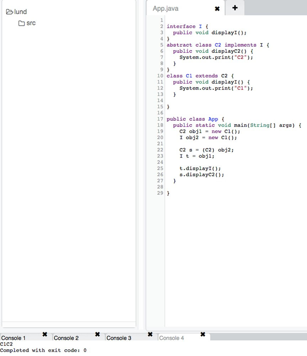
Task: Close the Console 2 tab
Action: (97, 334)
